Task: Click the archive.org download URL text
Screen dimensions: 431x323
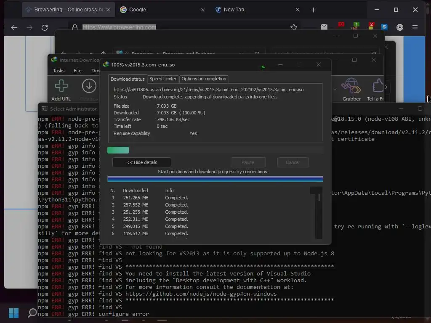Action: (209, 90)
